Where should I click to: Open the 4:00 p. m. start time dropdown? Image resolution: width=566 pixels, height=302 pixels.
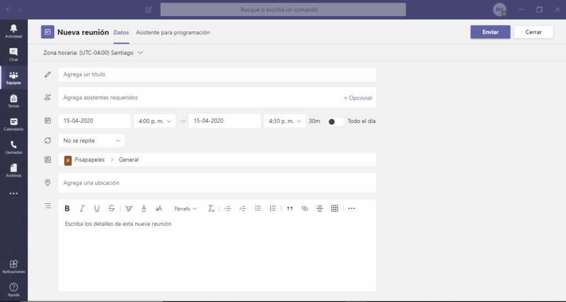point(154,121)
